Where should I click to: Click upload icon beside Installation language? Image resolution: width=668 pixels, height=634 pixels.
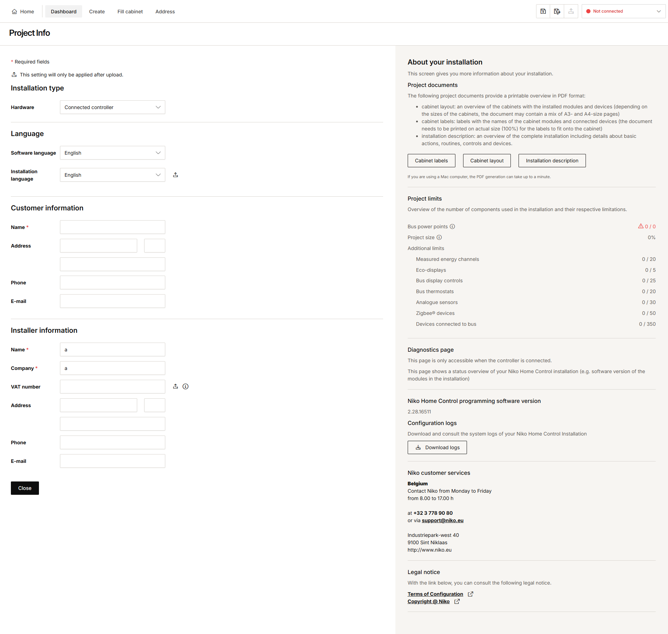(x=175, y=175)
